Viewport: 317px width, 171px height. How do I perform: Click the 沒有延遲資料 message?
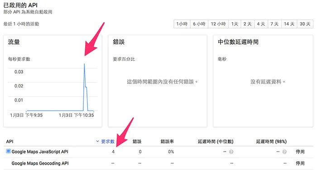pyautogui.click(x=268, y=82)
